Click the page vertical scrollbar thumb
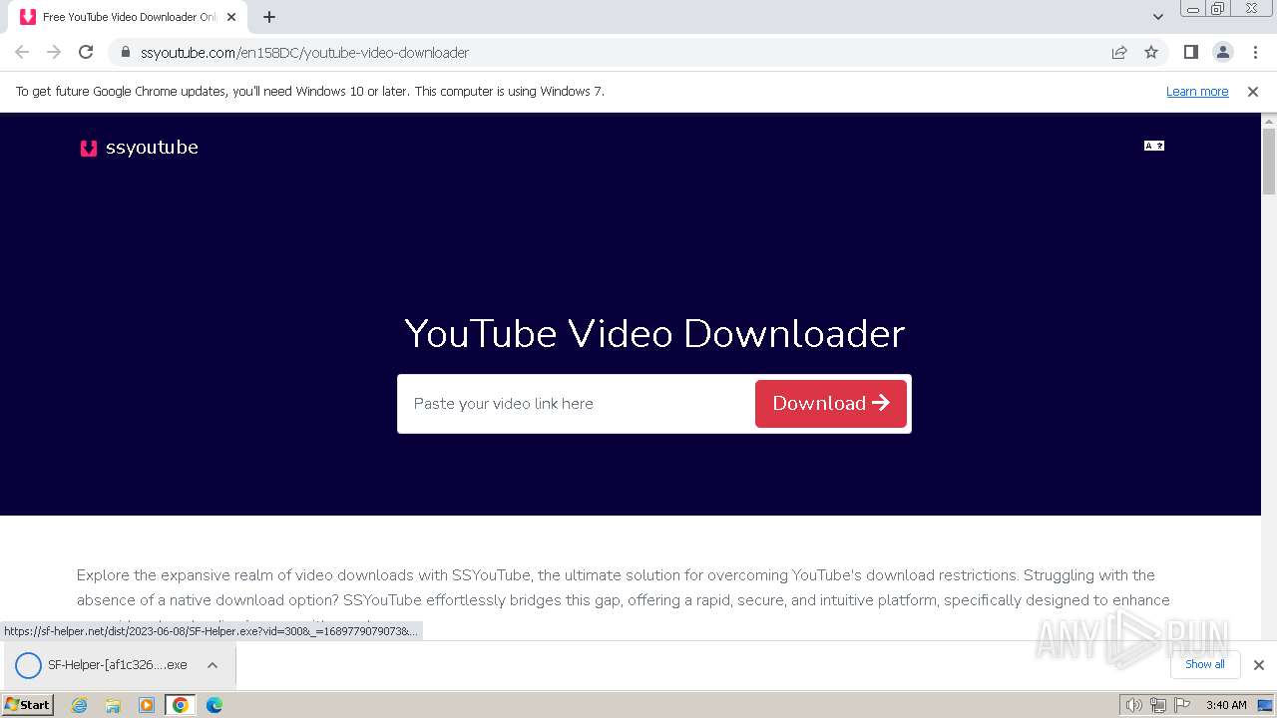Image resolution: width=1277 pixels, height=718 pixels. (1269, 162)
